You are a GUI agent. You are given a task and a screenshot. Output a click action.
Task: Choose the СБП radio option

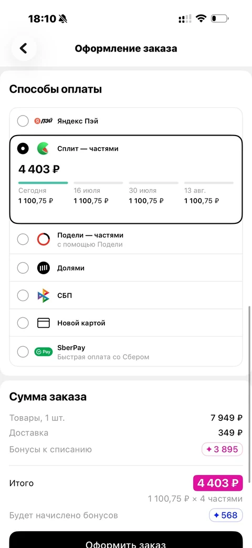(23, 296)
